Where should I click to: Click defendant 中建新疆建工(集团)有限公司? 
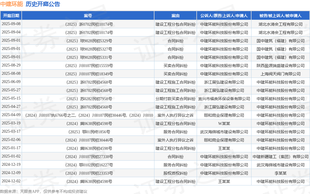[281, 157]
